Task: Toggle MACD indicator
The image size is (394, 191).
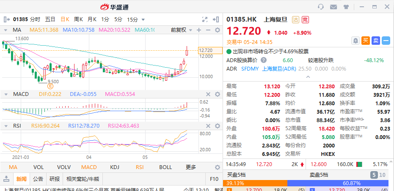Action: [x=89, y=167]
